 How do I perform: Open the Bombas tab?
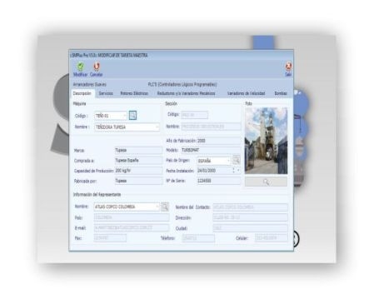281,93
